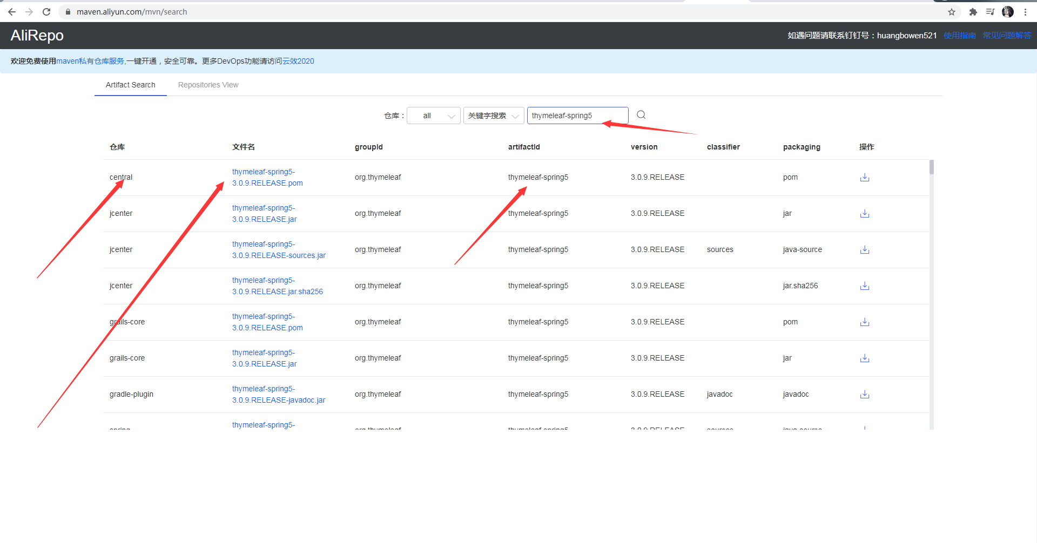Click the artifactId column header
This screenshot has width=1037, height=543.
524,147
